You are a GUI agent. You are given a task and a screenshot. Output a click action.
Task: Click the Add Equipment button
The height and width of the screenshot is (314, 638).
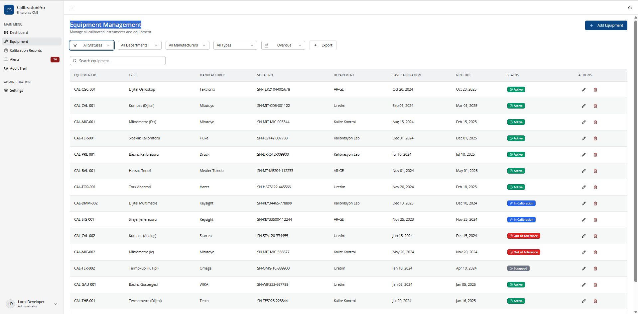[606, 25]
